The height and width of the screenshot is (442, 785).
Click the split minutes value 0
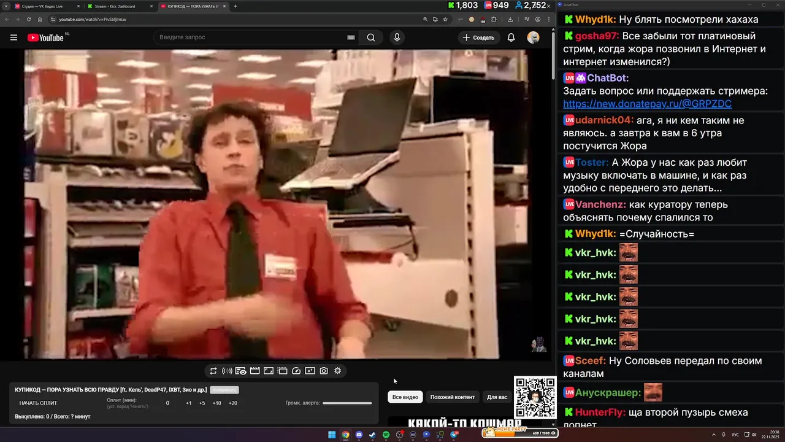click(167, 403)
